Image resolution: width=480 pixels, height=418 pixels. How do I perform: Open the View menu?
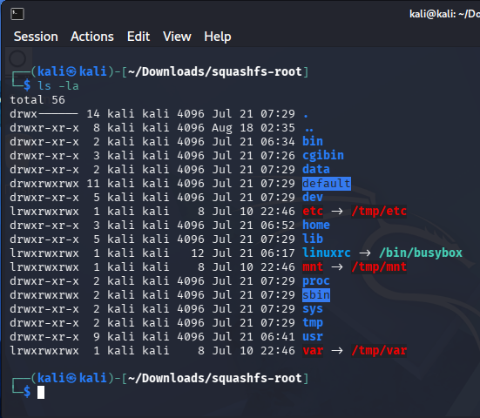point(177,37)
